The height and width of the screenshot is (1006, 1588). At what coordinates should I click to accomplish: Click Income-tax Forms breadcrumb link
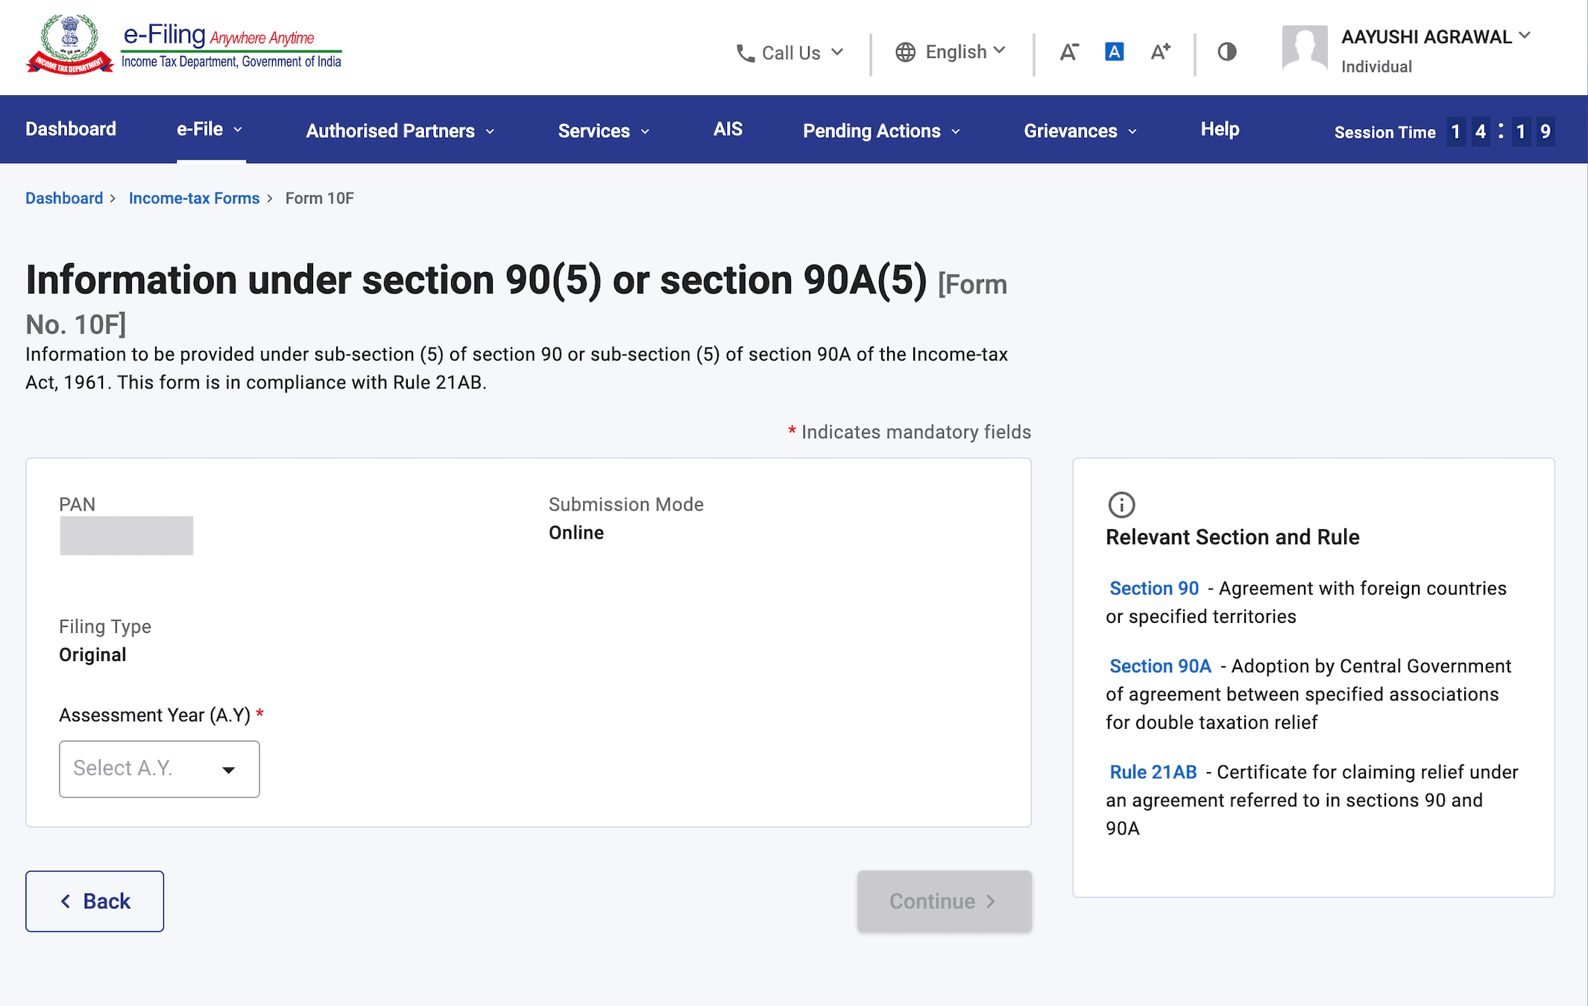tap(194, 198)
